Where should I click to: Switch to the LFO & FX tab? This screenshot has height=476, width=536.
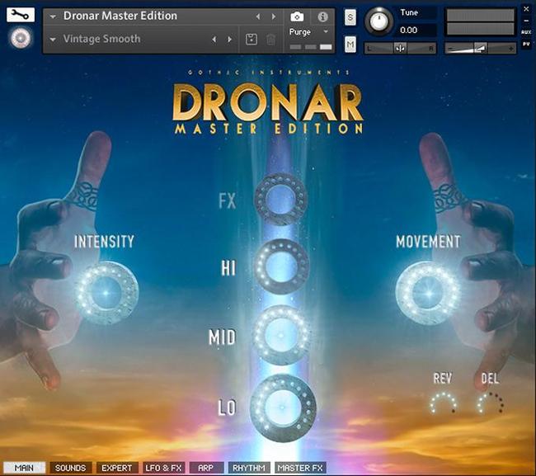[x=164, y=468]
